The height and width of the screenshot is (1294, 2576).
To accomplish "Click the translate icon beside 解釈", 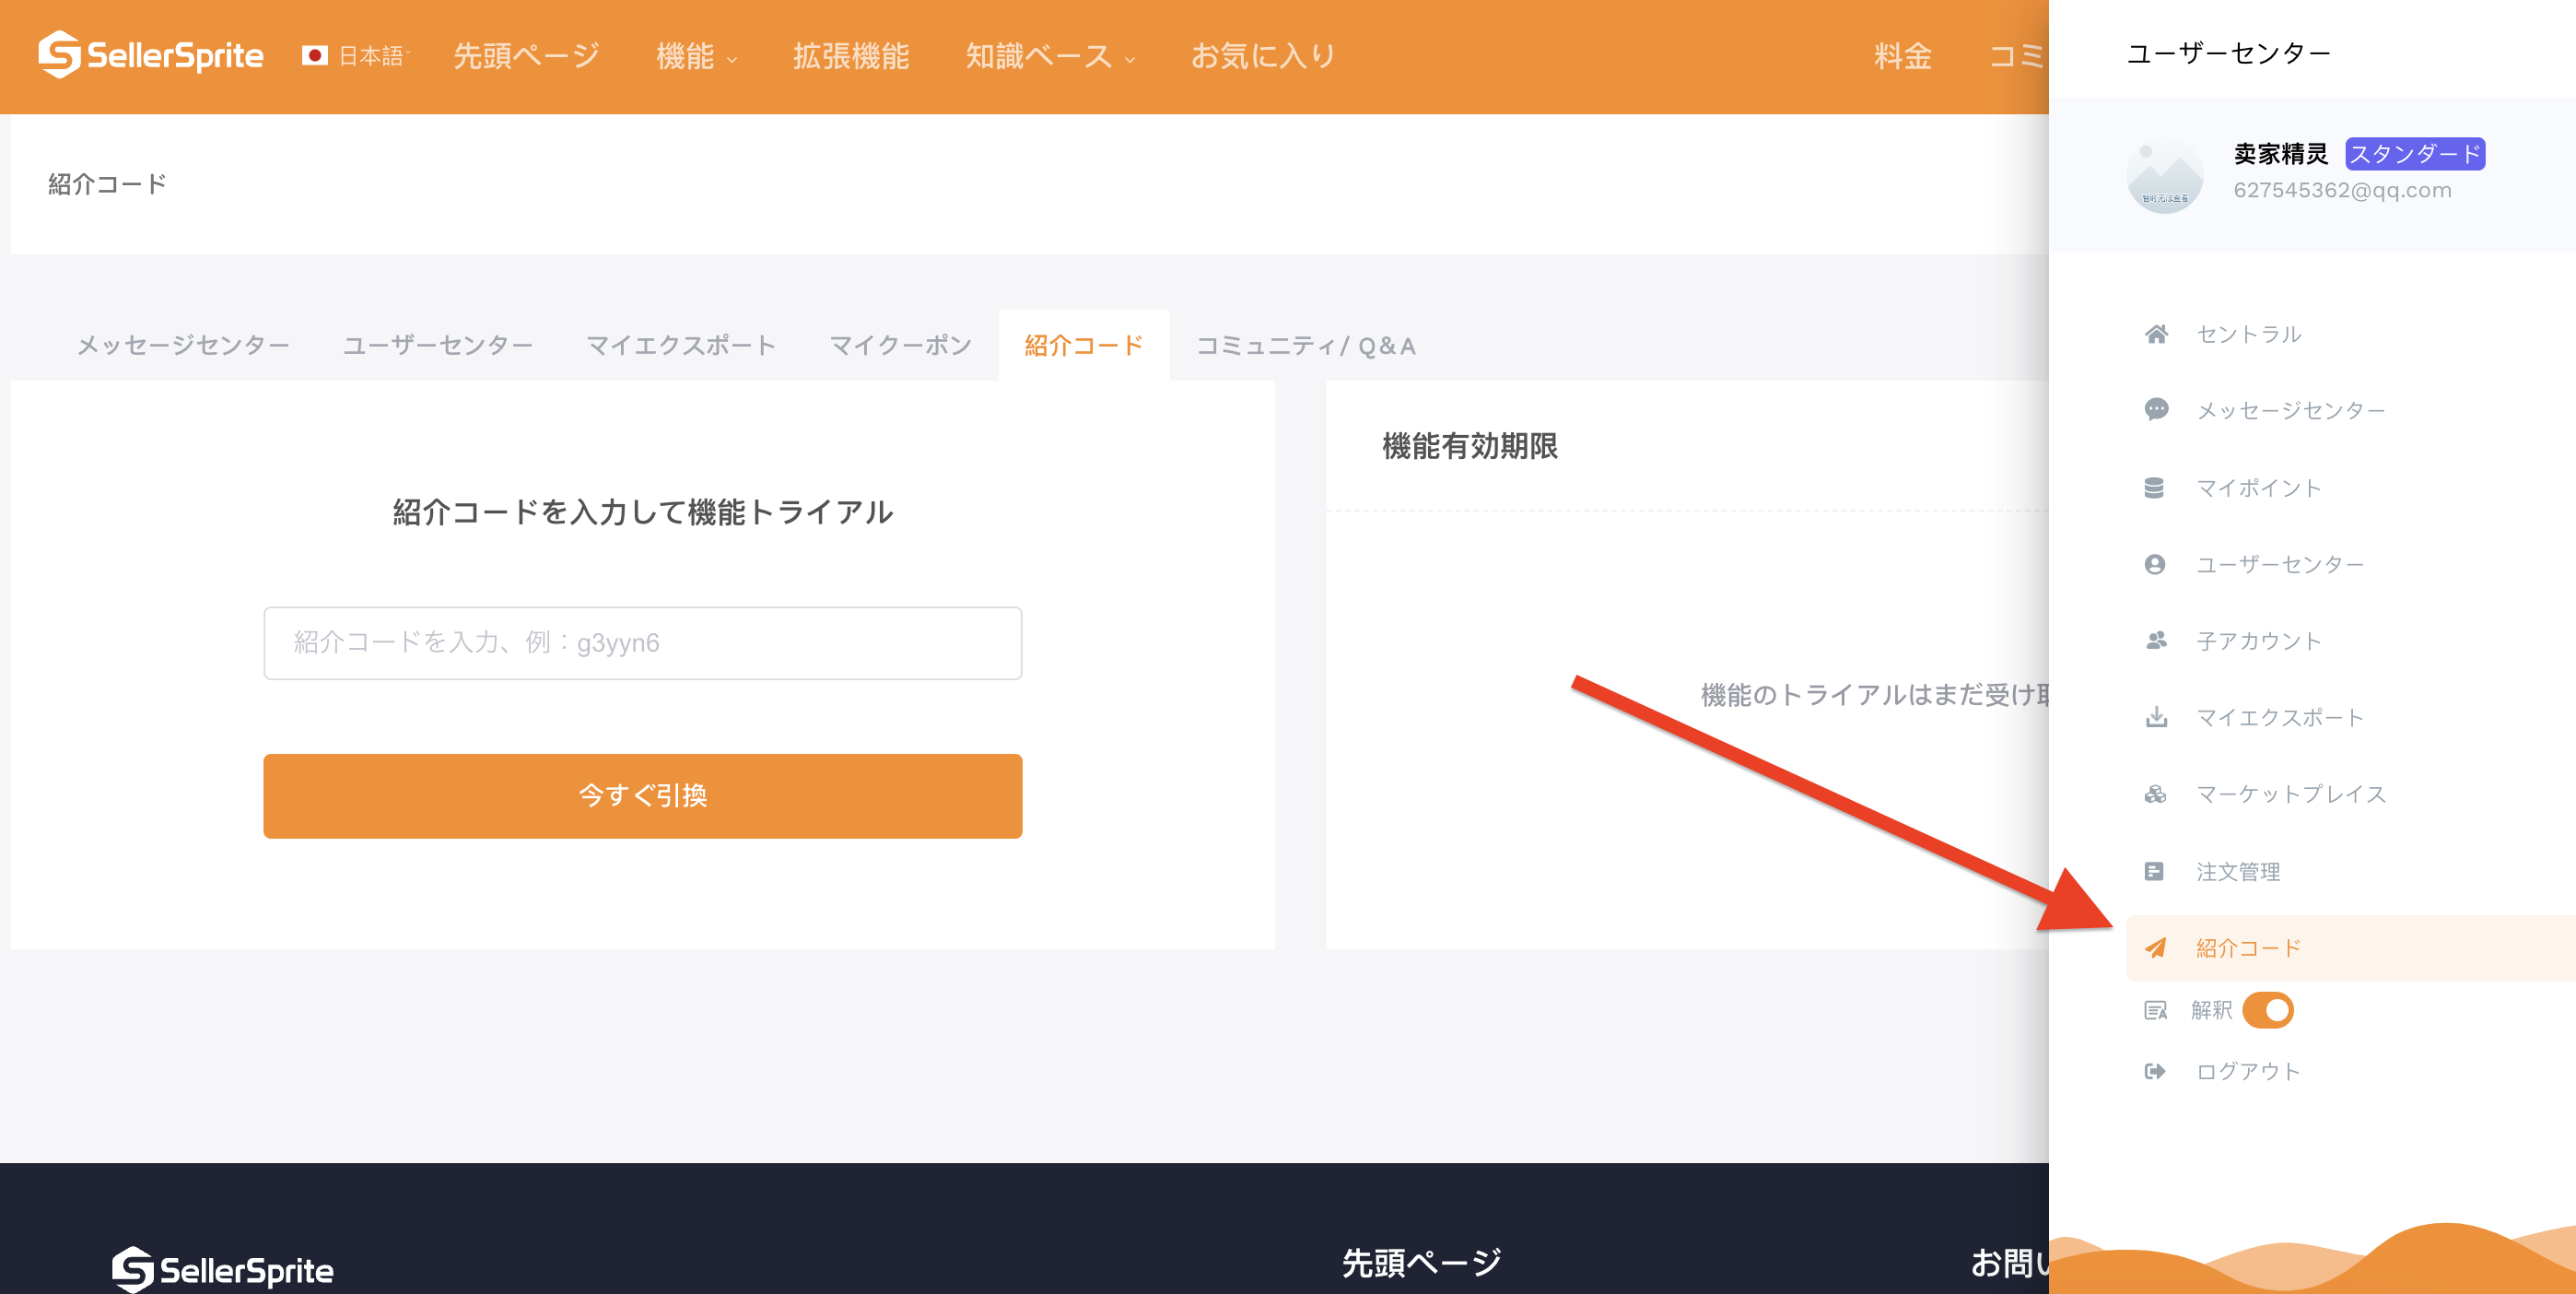I will 2156,1010.
